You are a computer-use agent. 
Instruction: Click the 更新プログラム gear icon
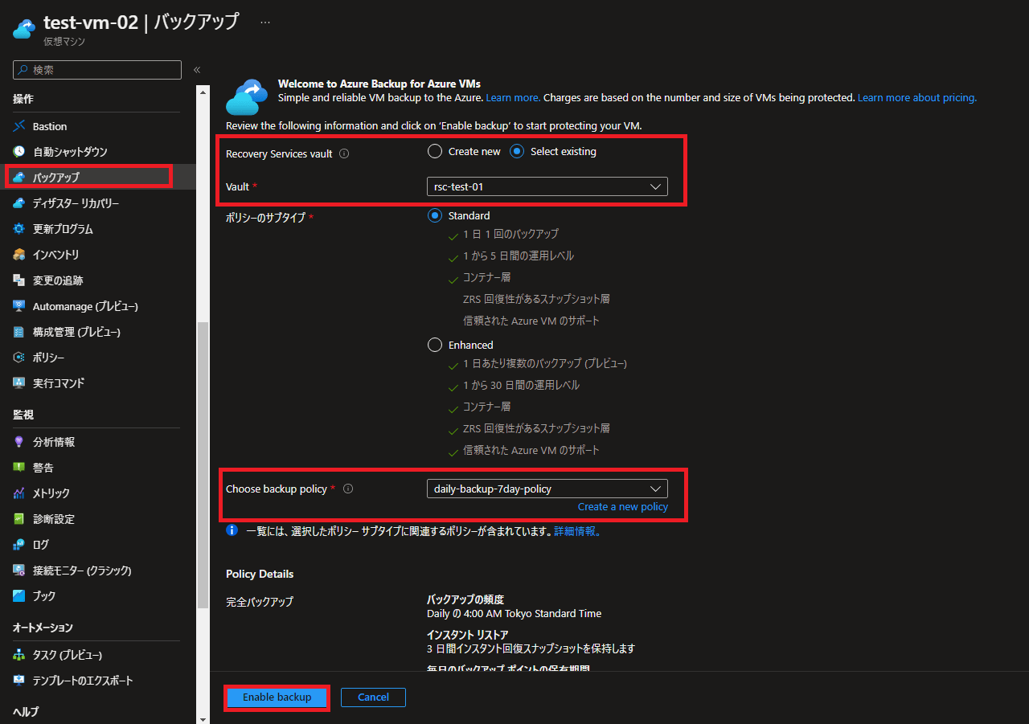[19, 229]
